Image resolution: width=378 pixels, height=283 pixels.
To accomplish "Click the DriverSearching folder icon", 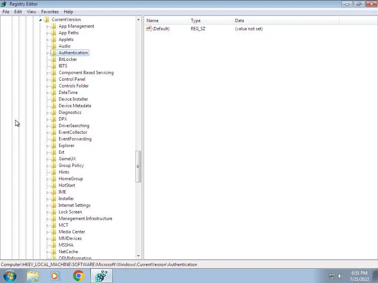I will (x=54, y=126).
